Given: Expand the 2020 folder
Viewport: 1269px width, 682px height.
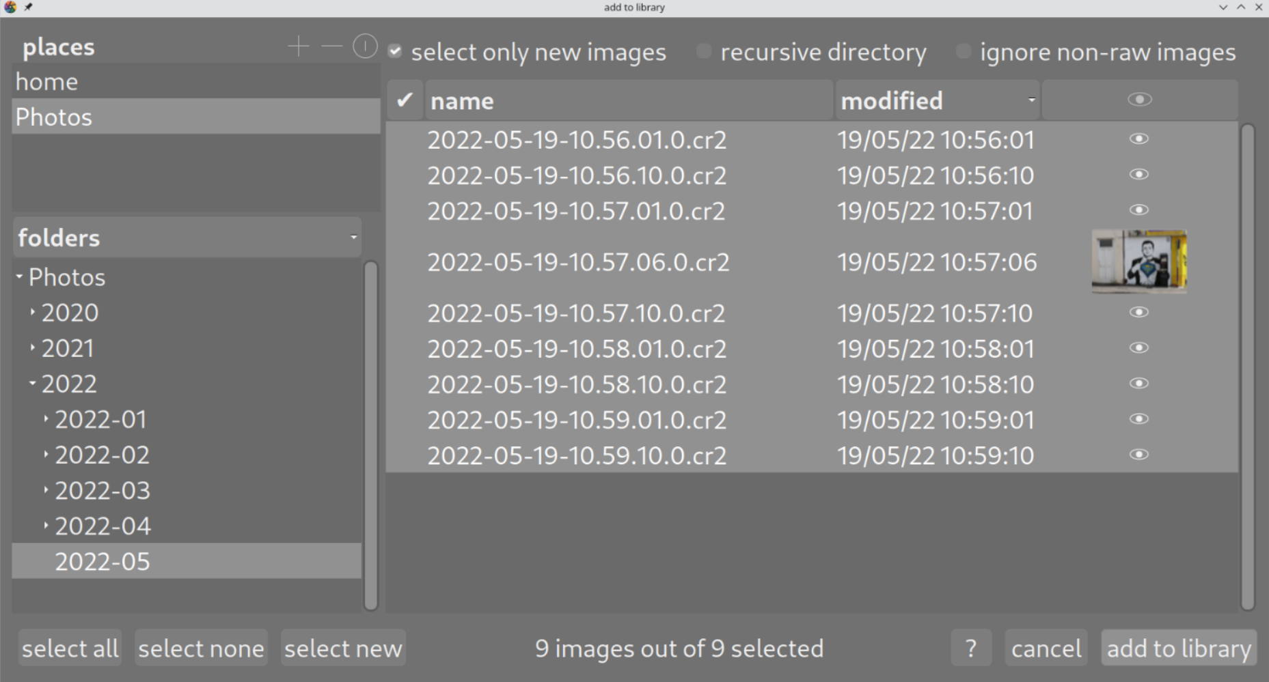Looking at the screenshot, I should point(32,312).
